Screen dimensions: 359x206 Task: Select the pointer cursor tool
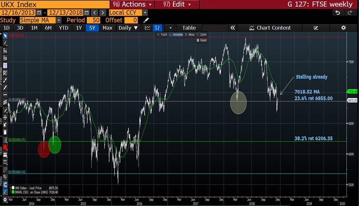pyautogui.click(x=5, y=36)
